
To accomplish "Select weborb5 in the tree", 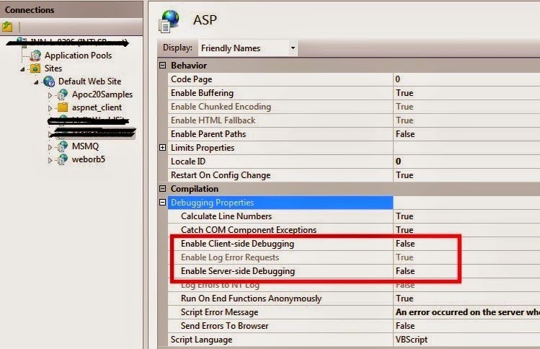I will click(88, 159).
